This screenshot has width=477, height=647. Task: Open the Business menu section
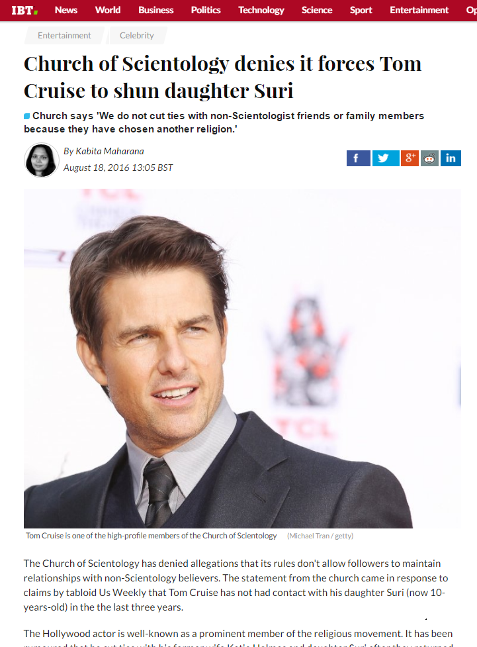coord(156,10)
